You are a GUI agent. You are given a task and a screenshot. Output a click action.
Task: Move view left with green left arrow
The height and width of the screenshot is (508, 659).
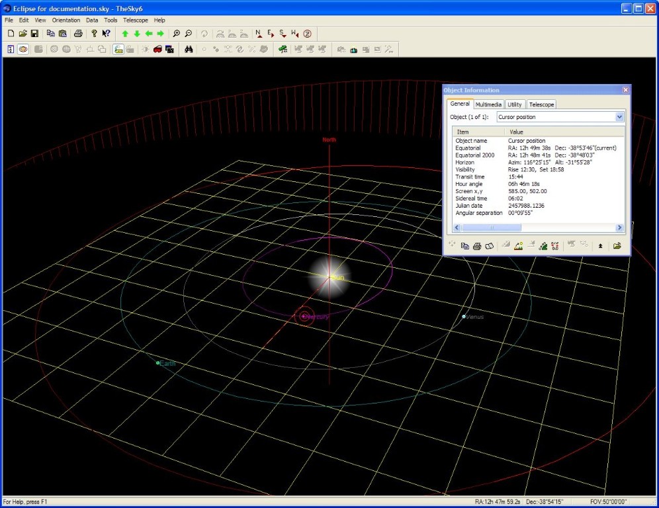point(149,34)
